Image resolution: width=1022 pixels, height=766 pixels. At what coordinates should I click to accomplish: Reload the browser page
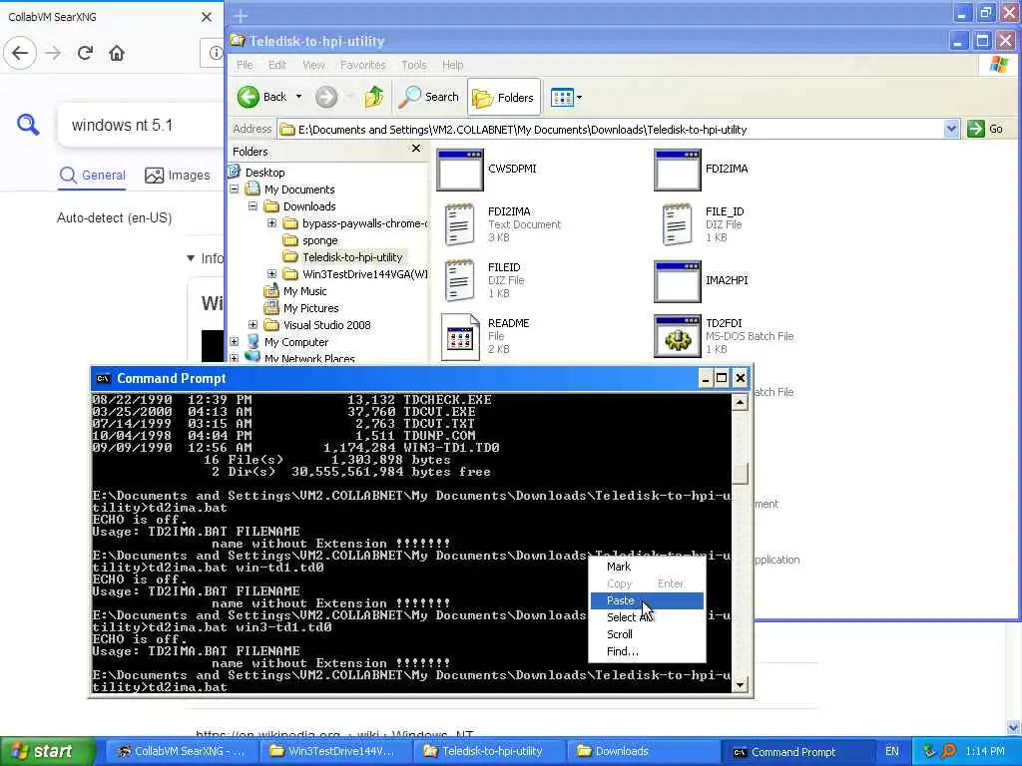click(x=85, y=53)
